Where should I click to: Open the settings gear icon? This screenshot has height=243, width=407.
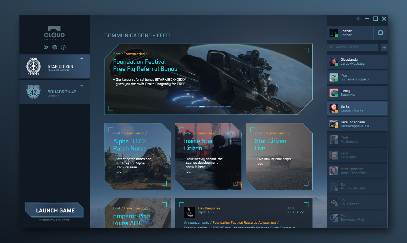tap(380, 33)
